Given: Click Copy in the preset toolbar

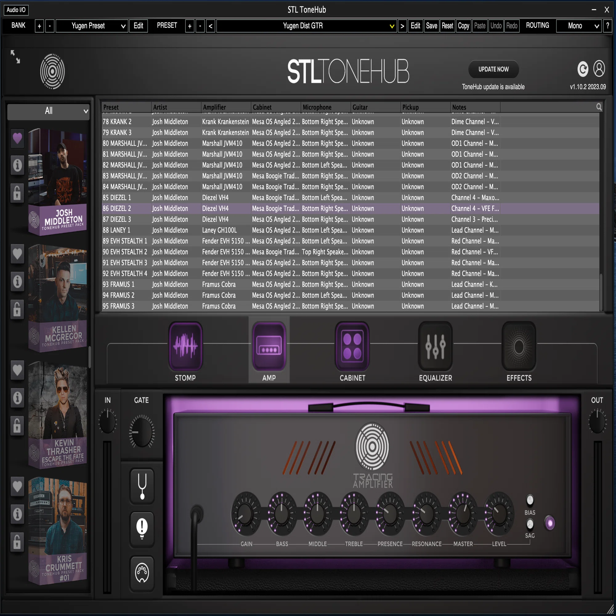Looking at the screenshot, I should (x=464, y=26).
